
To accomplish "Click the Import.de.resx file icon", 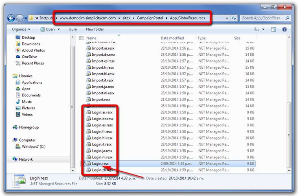I will click(89, 55).
